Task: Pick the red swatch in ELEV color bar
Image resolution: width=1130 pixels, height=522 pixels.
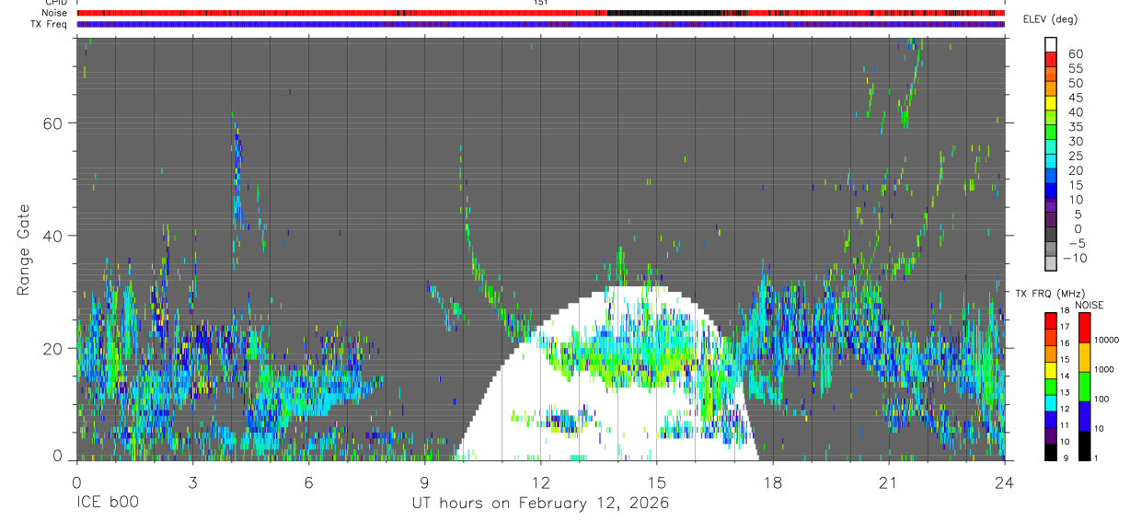Action: point(1052,59)
